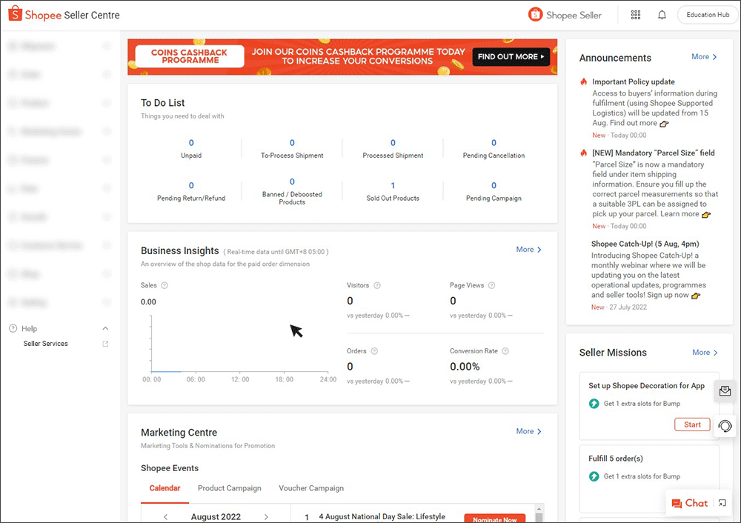
Task: Click the Sales metric help icon
Action: (x=163, y=285)
